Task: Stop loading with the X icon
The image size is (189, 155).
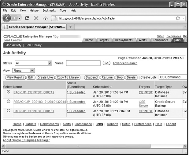Action: pyautogui.click(x=36, y=18)
